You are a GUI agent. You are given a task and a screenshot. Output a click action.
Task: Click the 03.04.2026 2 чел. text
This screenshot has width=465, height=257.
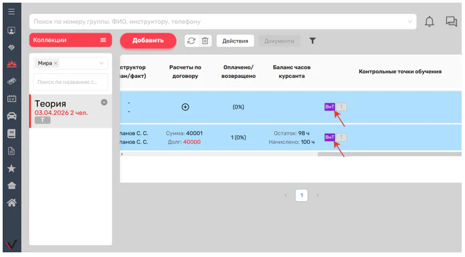(61, 113)
